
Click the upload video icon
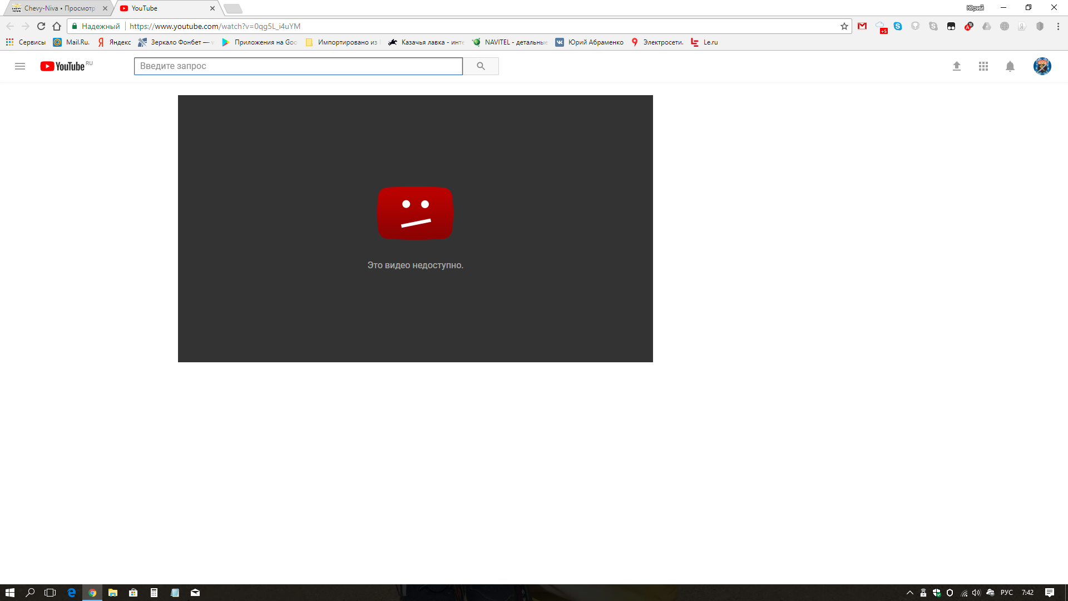click(x=957, y=66)
